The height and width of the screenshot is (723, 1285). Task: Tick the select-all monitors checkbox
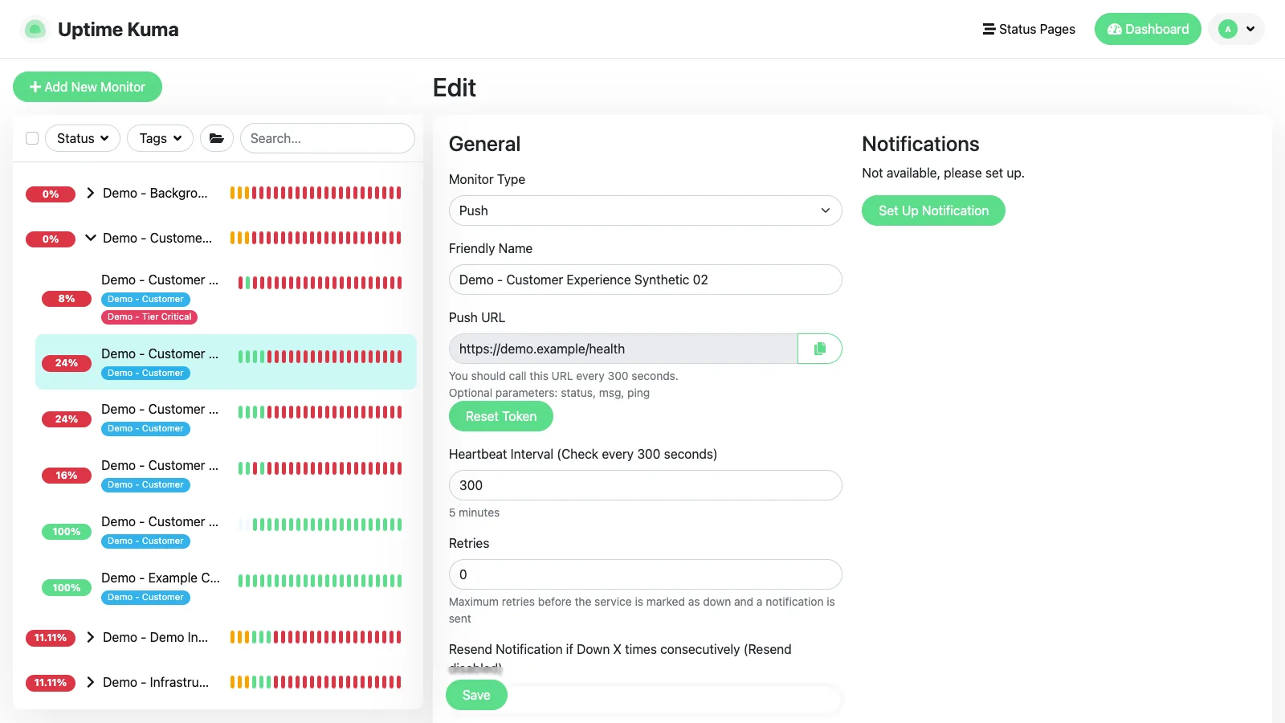[32, 138]
